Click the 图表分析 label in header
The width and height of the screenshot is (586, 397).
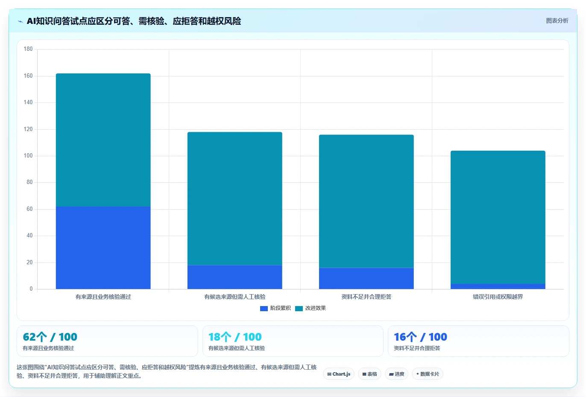point(557,20)
